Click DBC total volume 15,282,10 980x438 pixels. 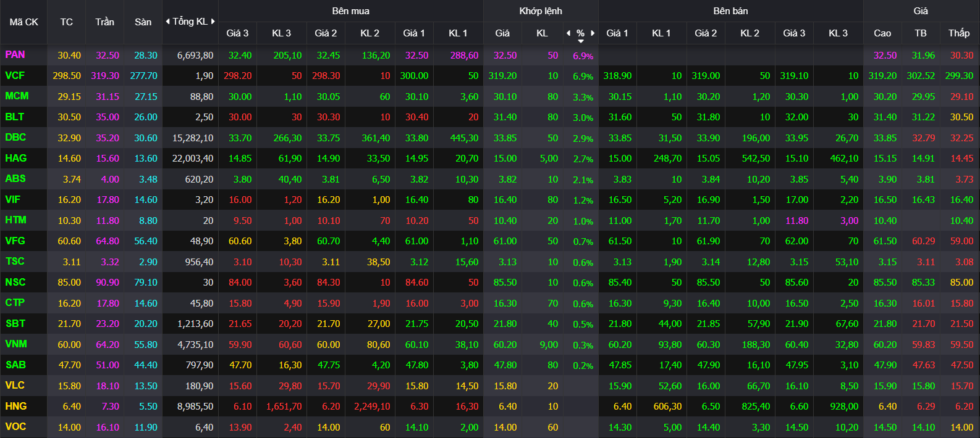click(x=193, y=138)
